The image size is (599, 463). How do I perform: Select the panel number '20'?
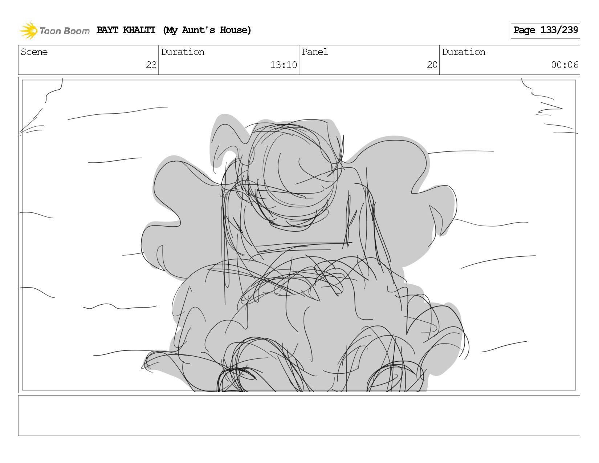[432, 65]
